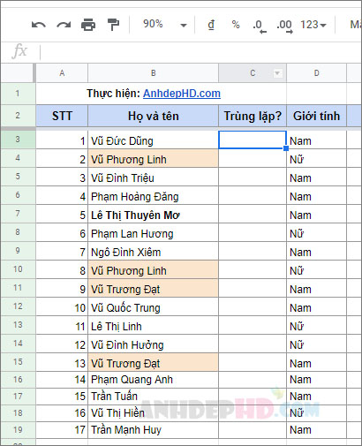Image resolution: width=362 pixels, height=446 pixels.
Task: Open the 90% zoom dropdown
Action: click(x=165, y=25)
